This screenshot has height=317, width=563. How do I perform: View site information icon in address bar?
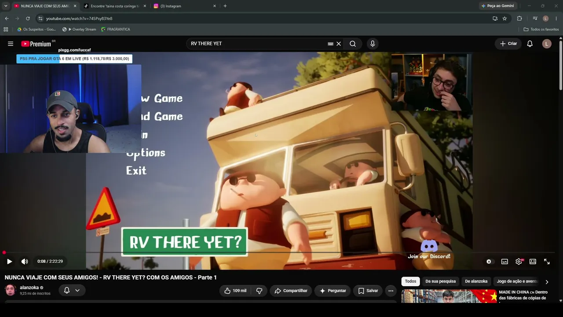click(x=40, y=18)
